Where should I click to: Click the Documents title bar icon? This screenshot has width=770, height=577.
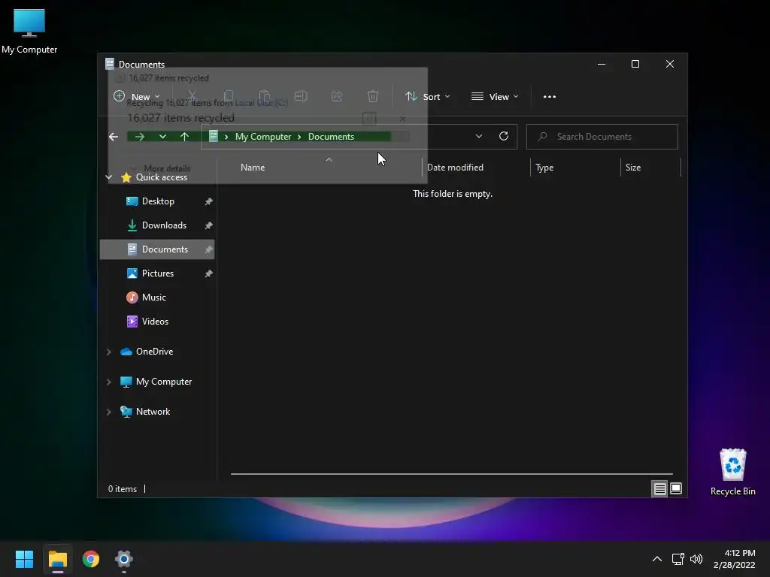pos(110,65)
